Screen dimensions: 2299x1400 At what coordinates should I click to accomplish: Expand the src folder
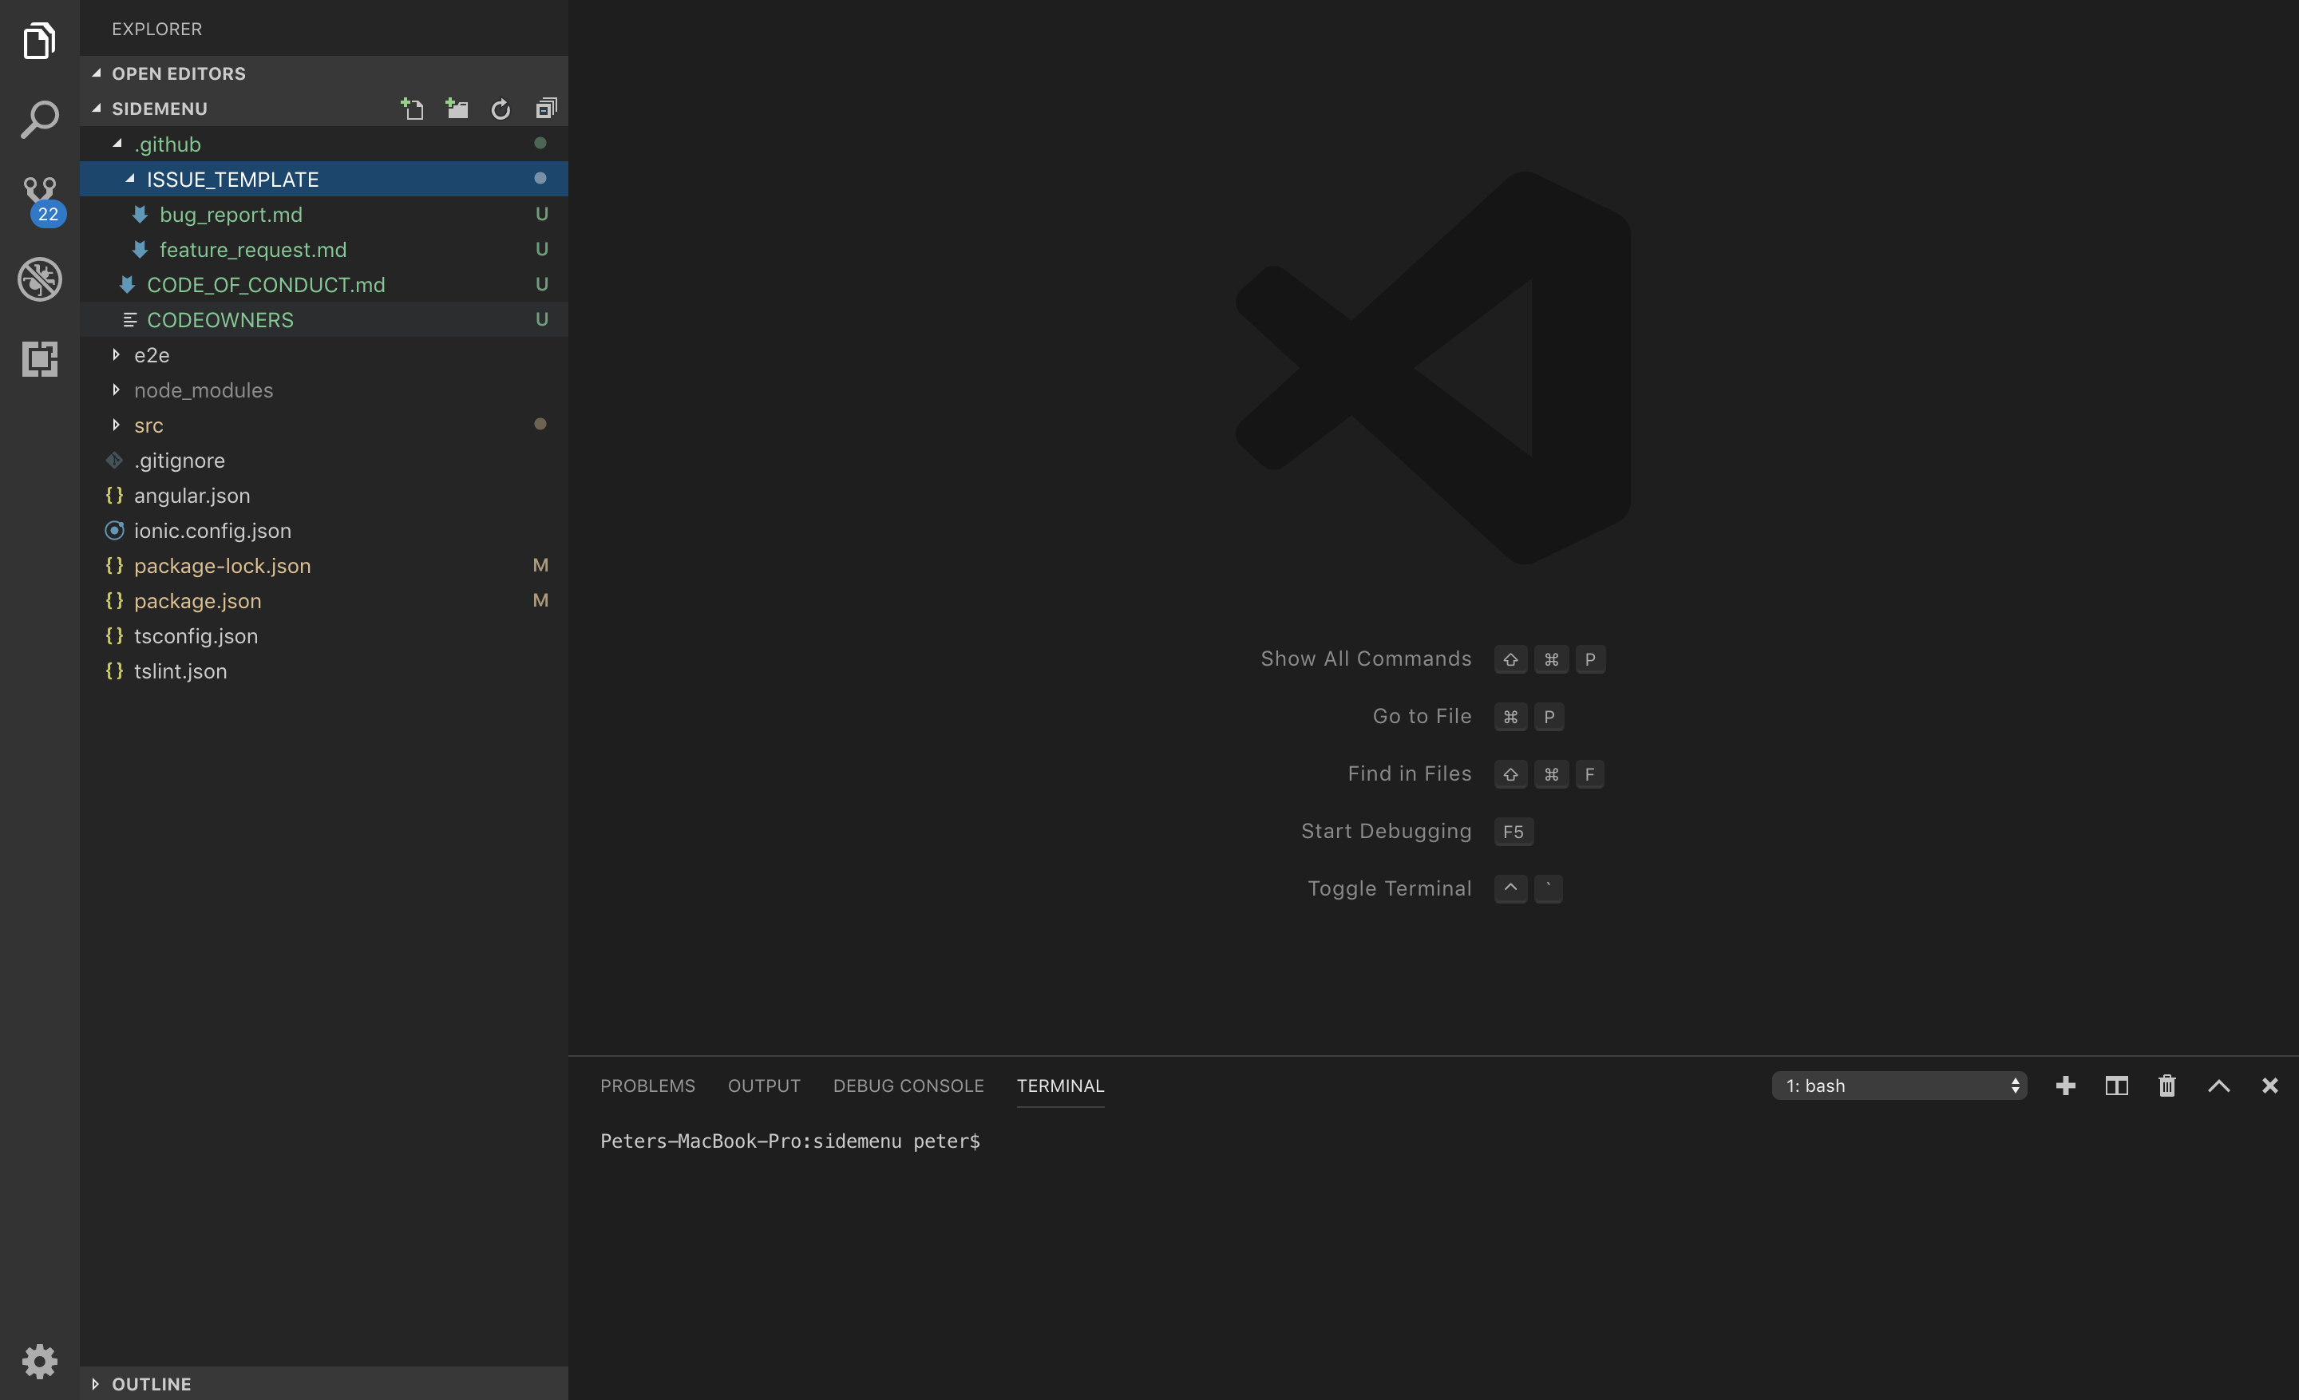[148, 425]
